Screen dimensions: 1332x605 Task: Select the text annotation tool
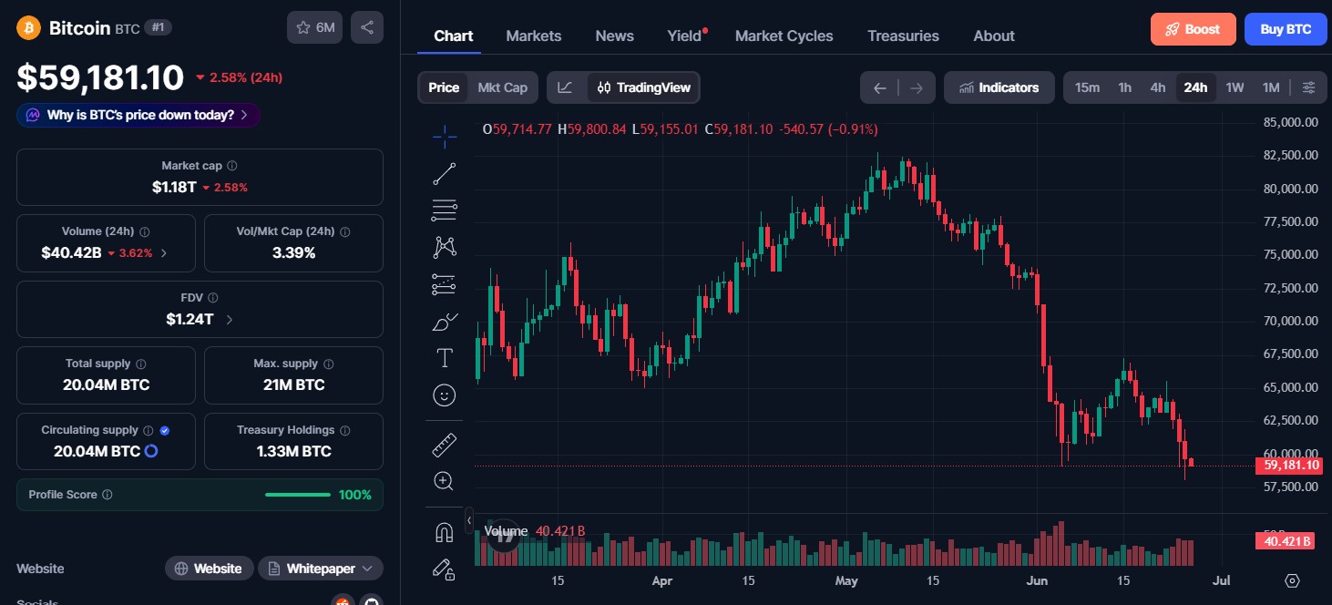click(x=445, y=358)
